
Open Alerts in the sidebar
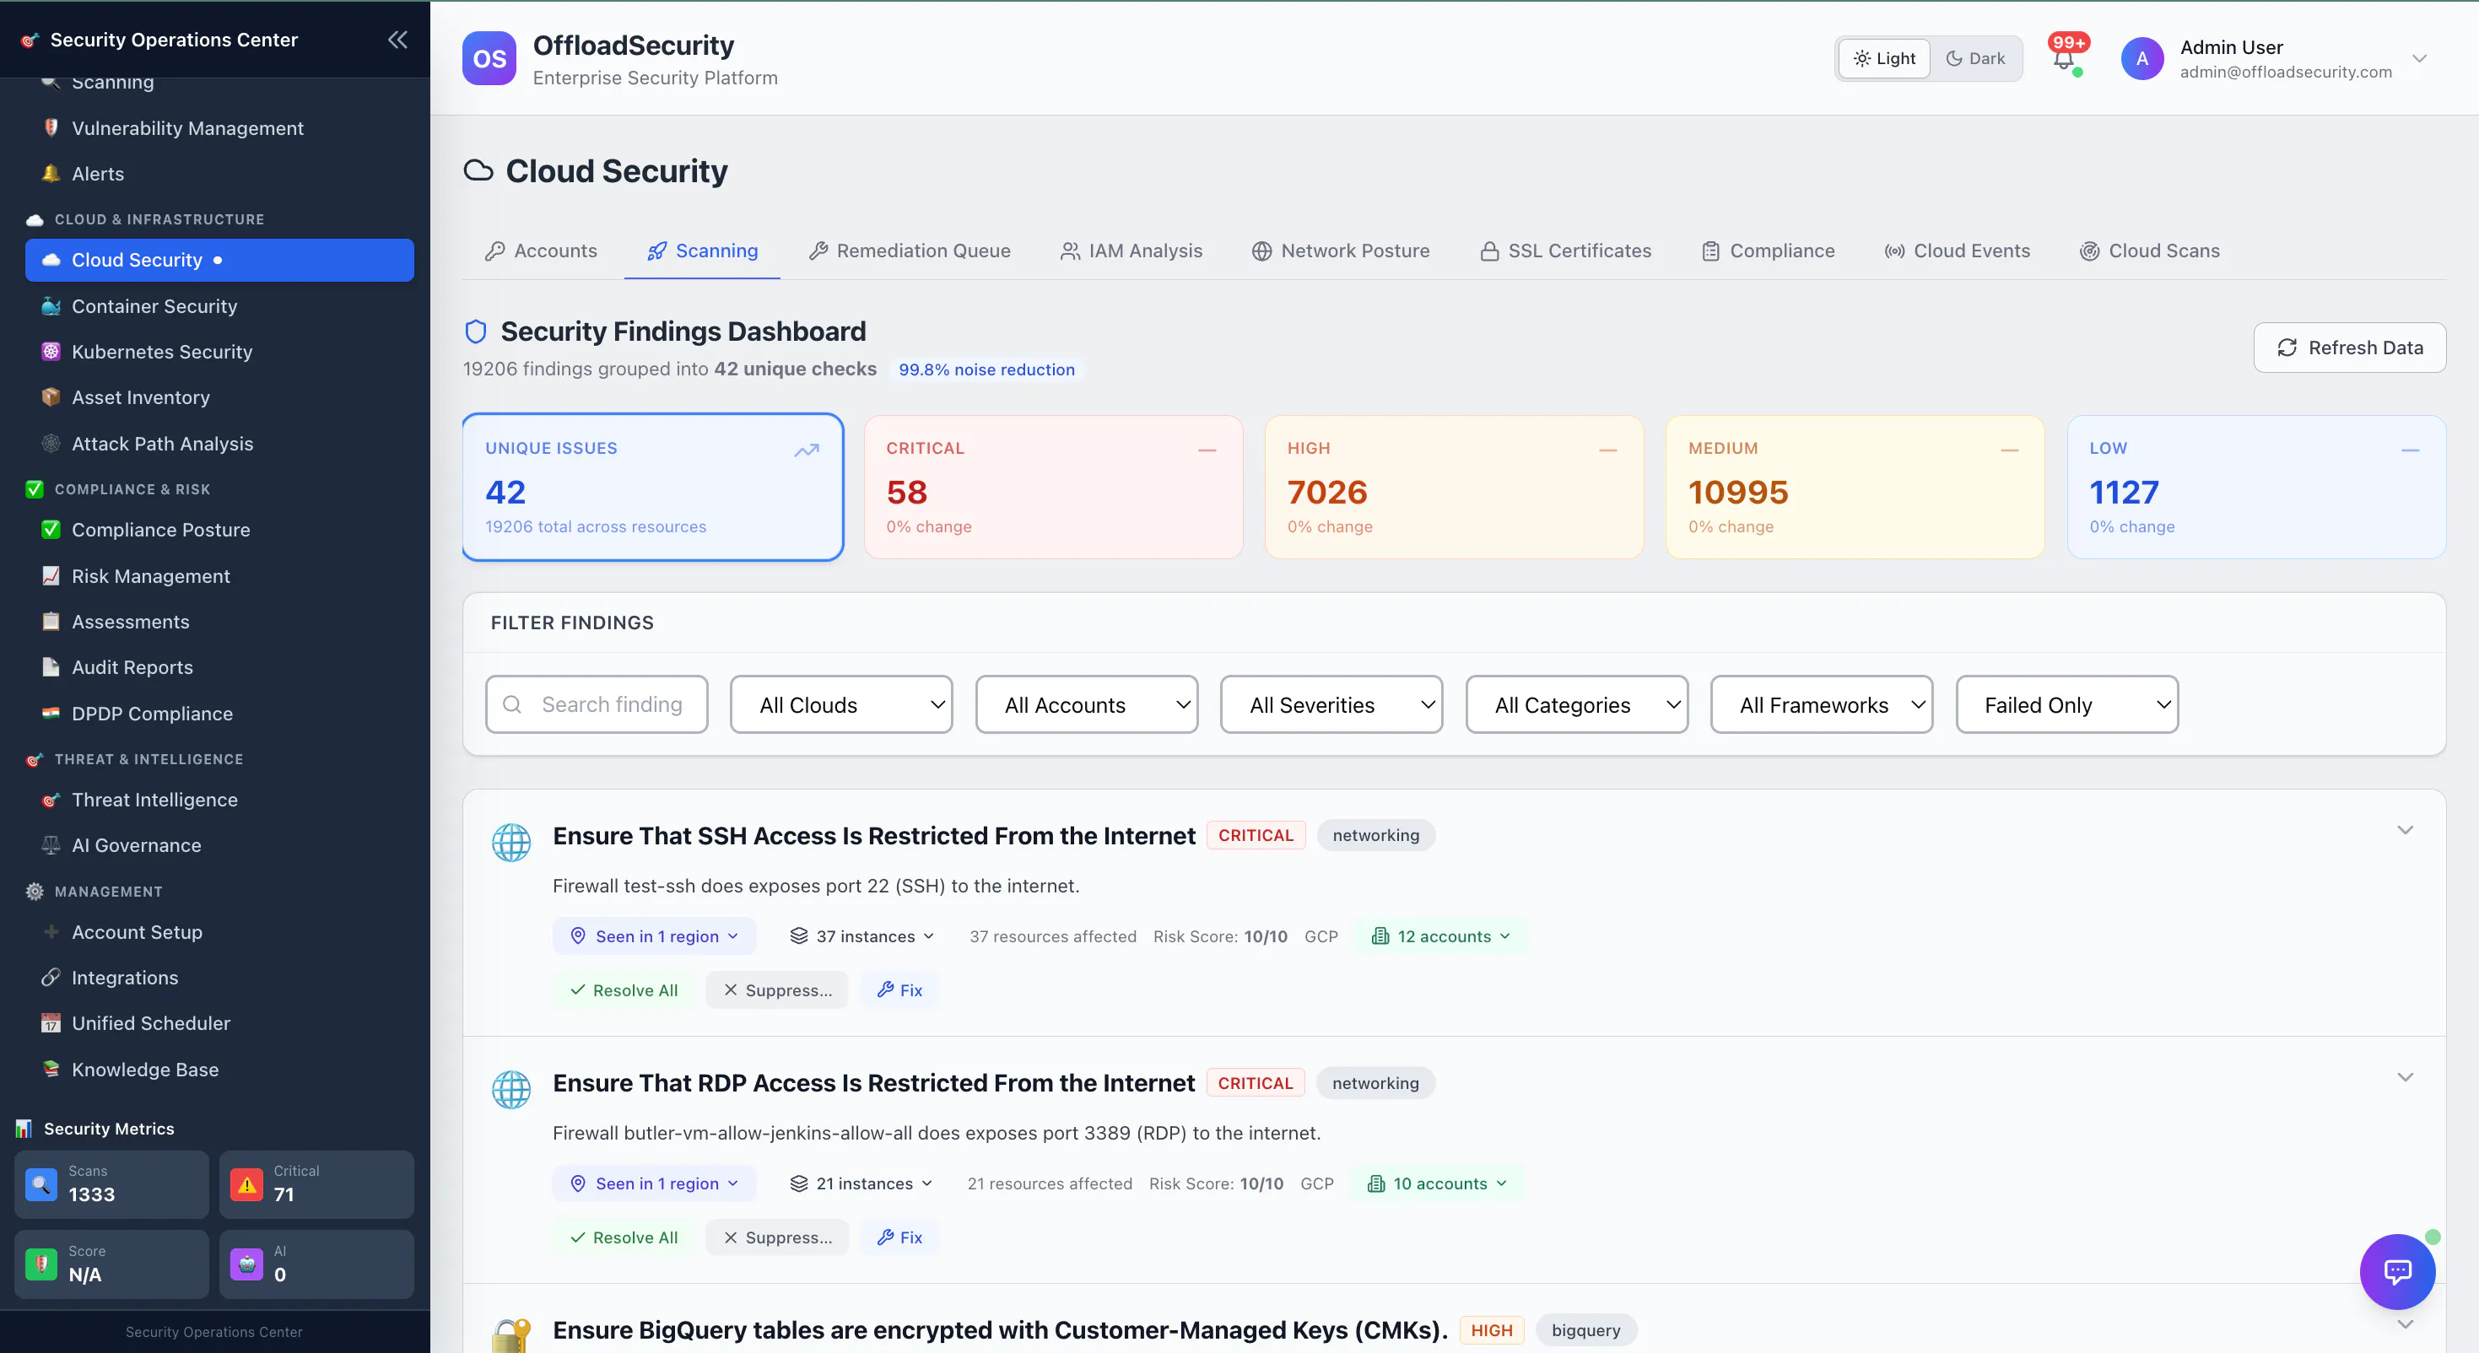pyautogui.click(x=219, y=173)
